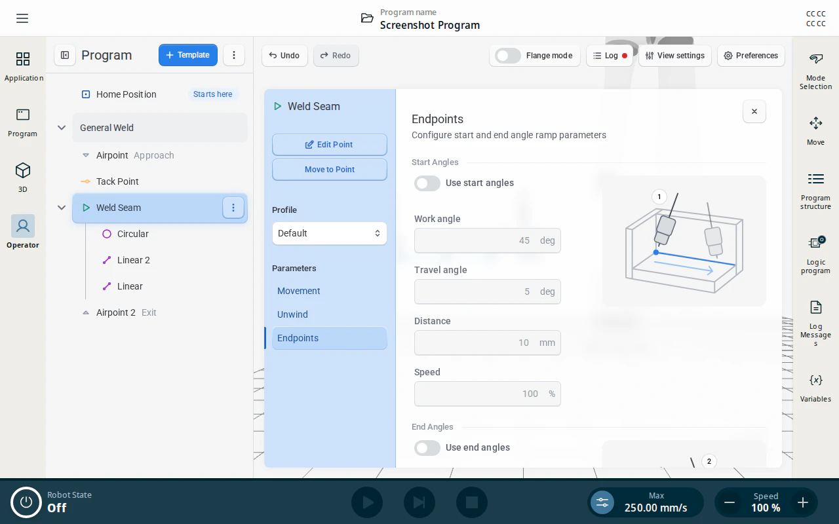
Task: Switch to the Program sidebar view
Action: (x=23, y=122)
